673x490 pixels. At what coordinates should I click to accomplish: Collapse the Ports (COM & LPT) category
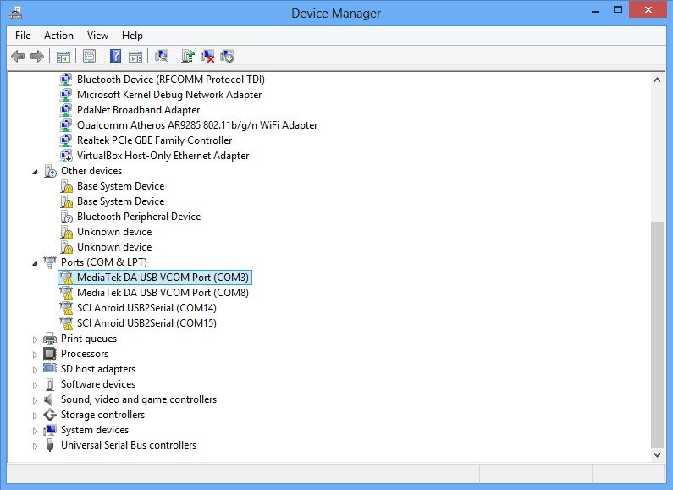pos(35,263)
